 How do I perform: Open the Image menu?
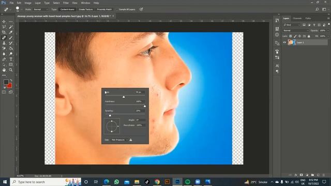pos(28,3)
